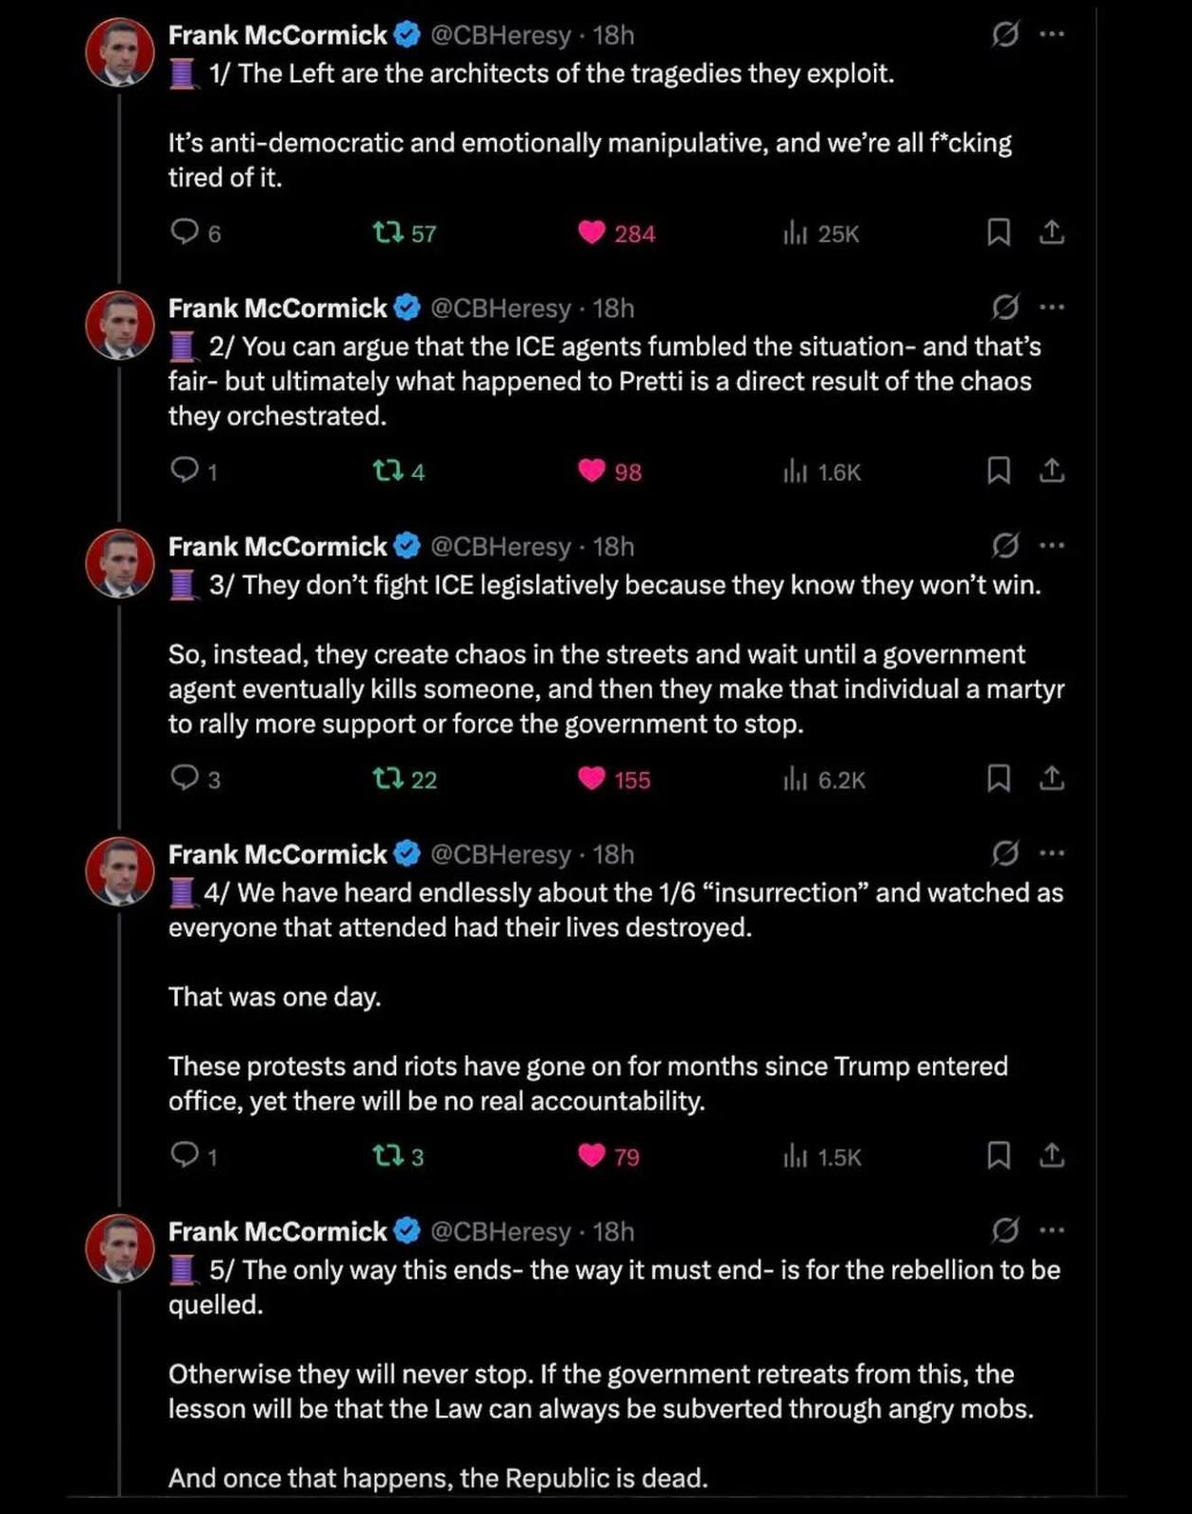Repost the tweet with 57 reposts
The width and height of the screenshot is (1192, 1514).
pos(389,232)
